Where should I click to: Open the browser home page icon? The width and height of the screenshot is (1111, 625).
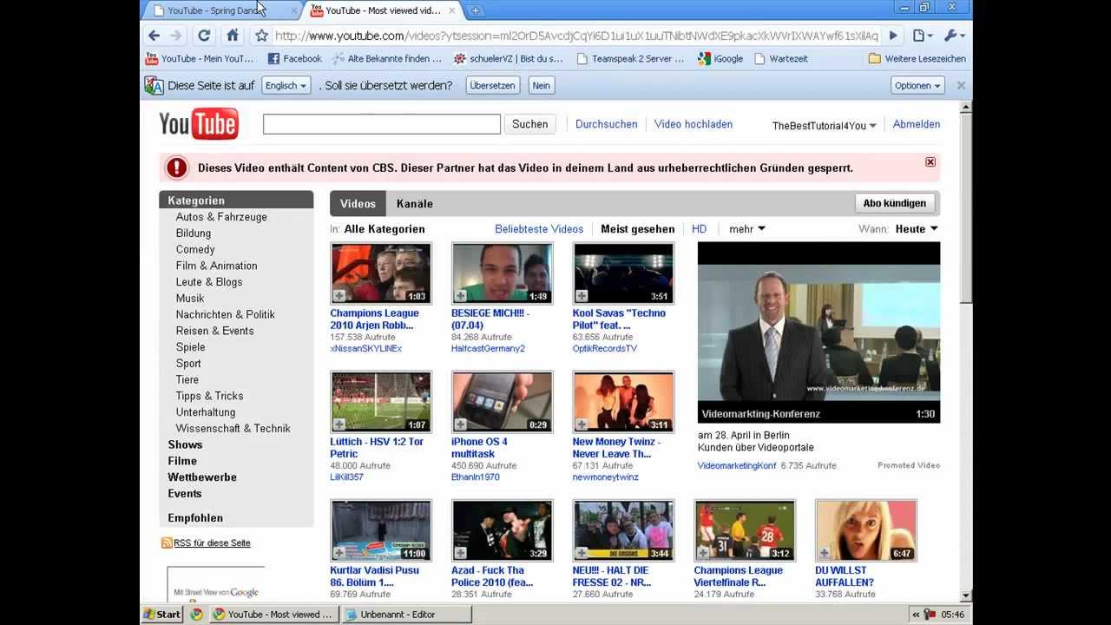pyautogui.click(x=232, y=36)
